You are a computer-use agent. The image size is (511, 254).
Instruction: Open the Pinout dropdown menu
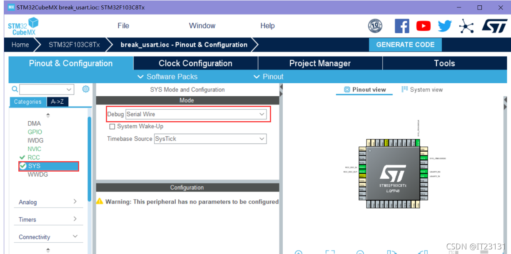click(x=268, y=77)
